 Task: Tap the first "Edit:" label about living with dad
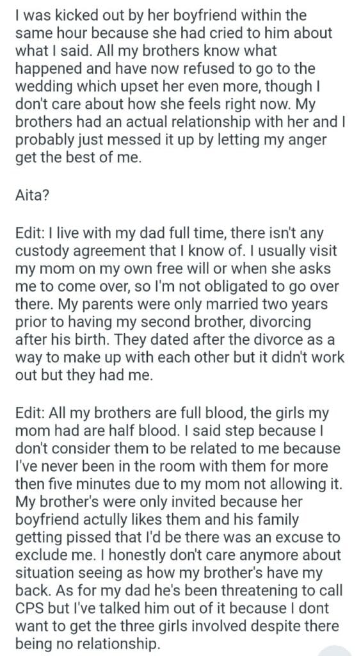pos(29,232)
